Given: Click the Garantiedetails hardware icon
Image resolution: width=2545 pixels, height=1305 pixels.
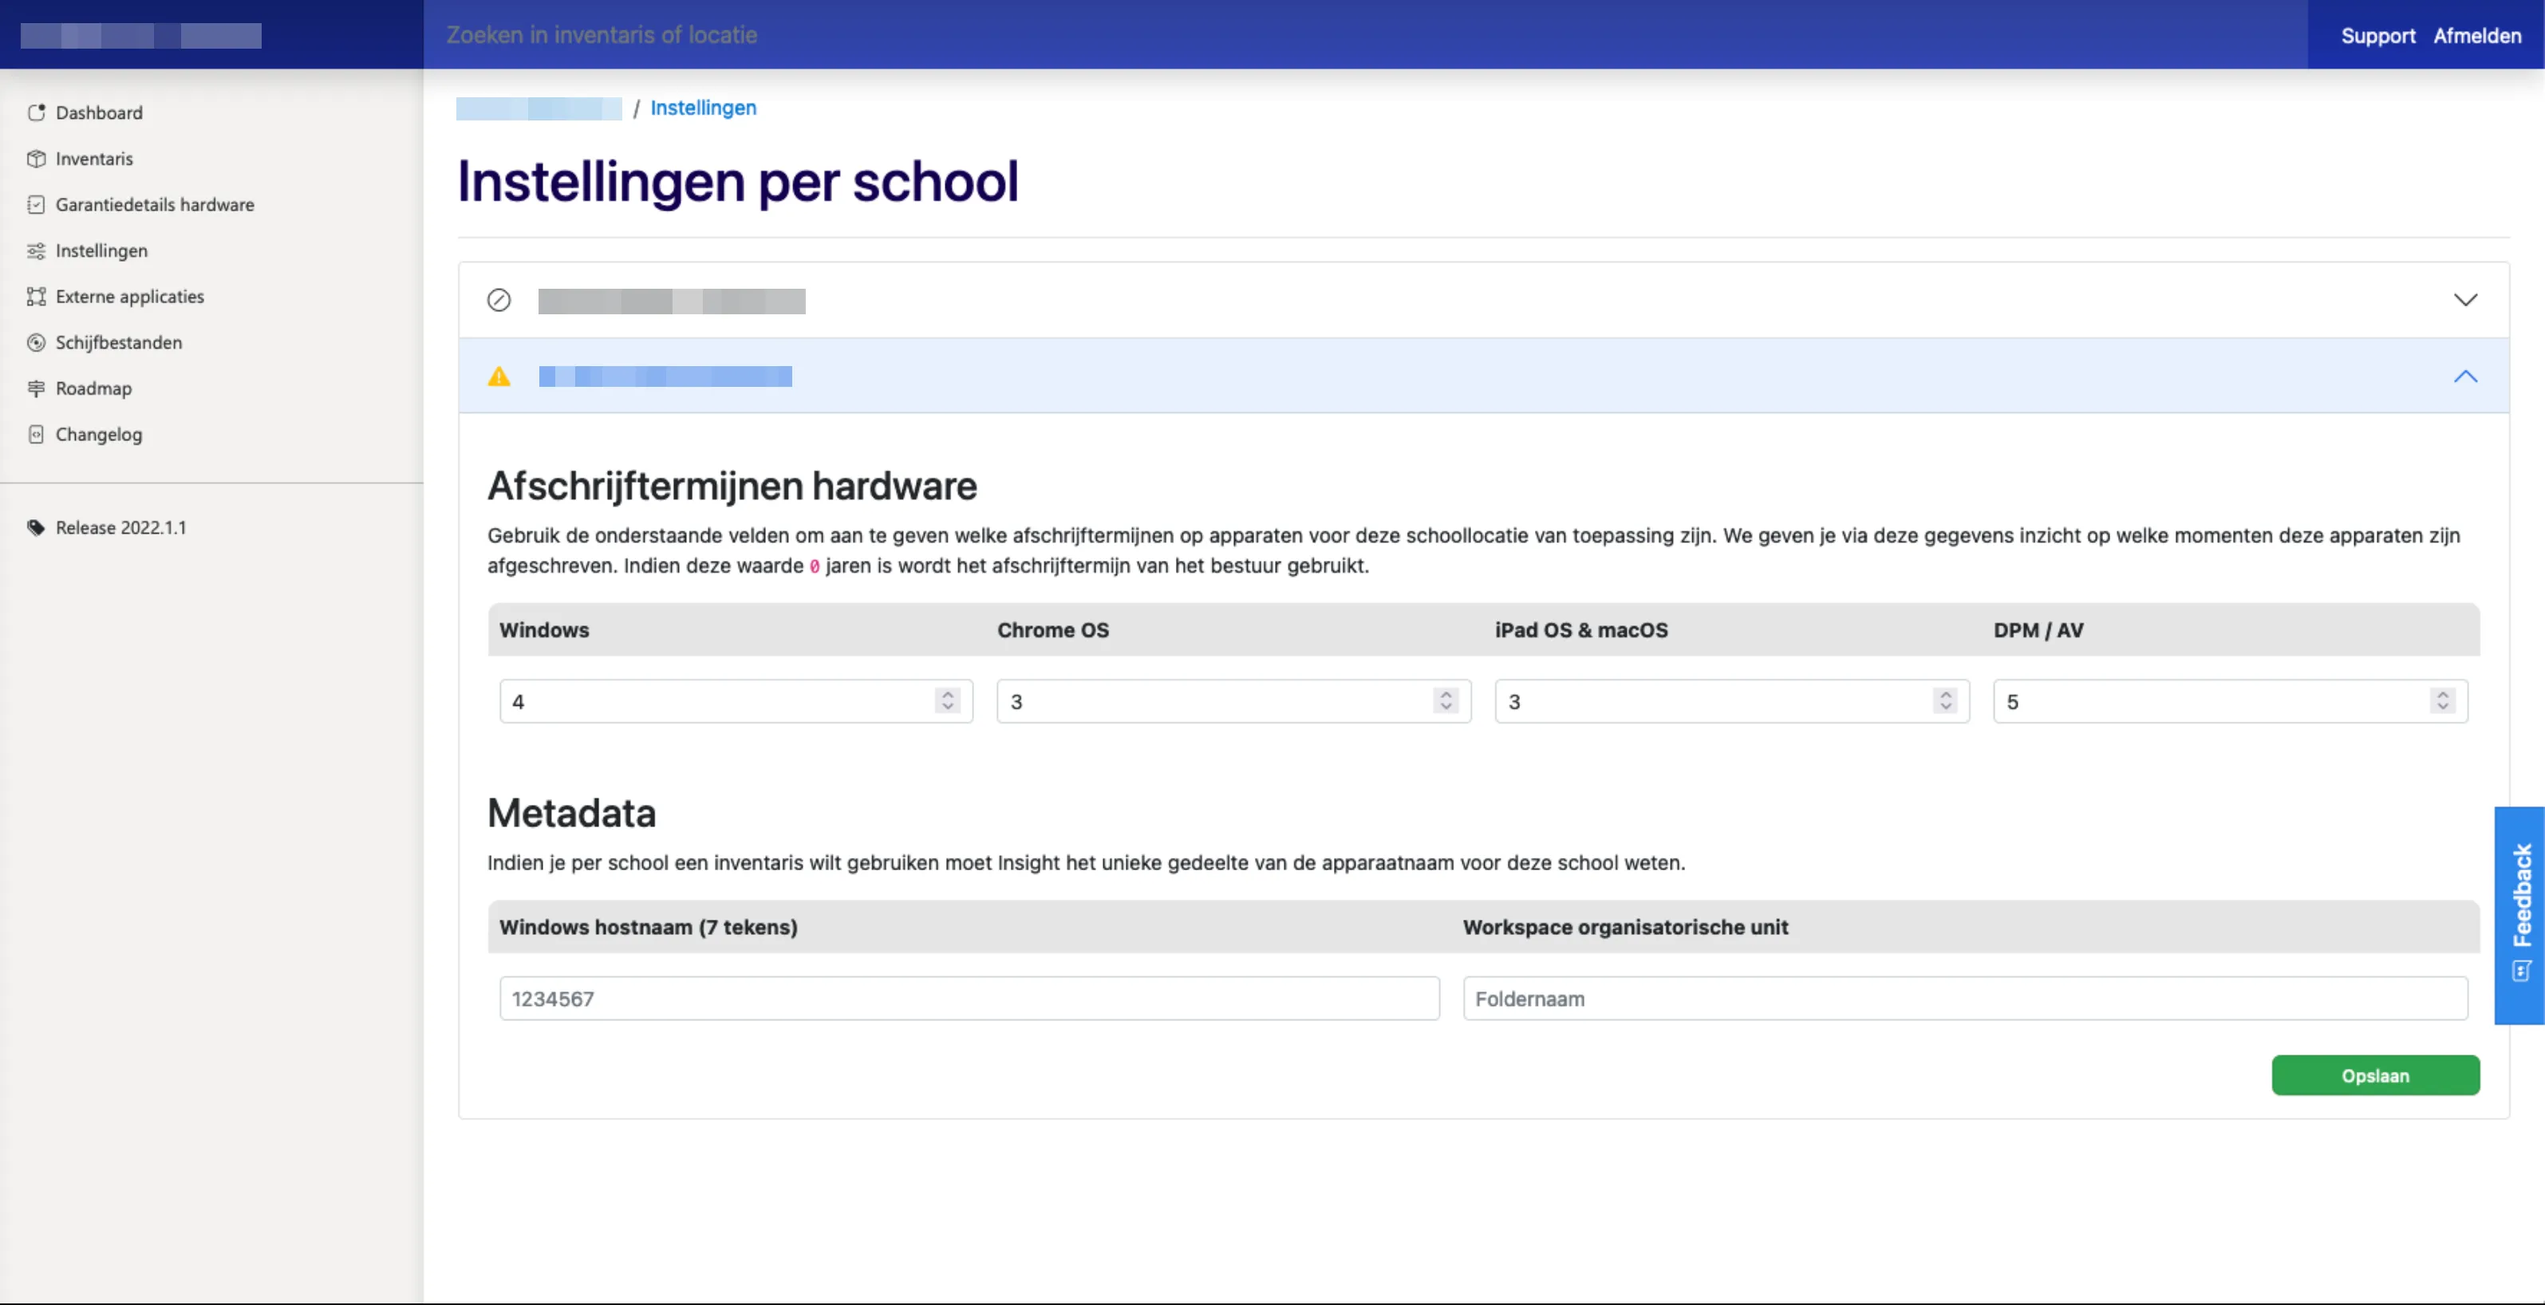Looking at the screenshot, I should (37, 204).
